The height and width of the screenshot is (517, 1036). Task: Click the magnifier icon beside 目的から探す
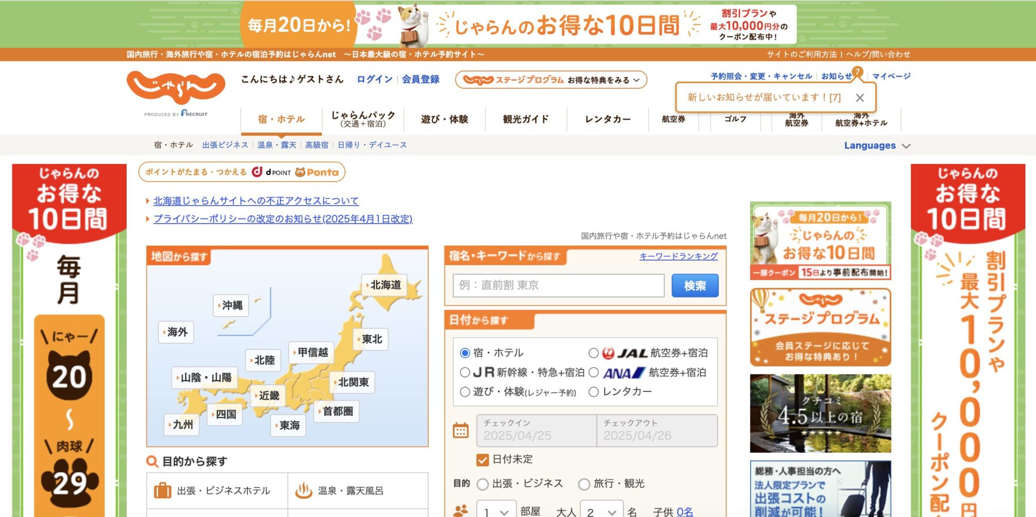(x=152, y=461)
